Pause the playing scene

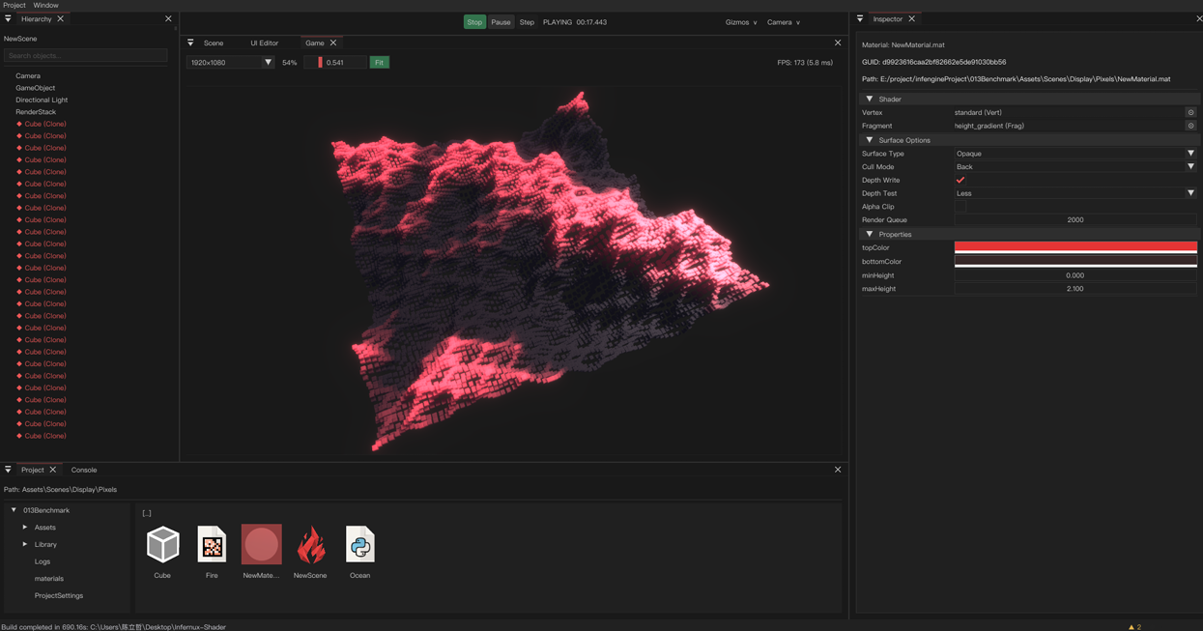500,20
